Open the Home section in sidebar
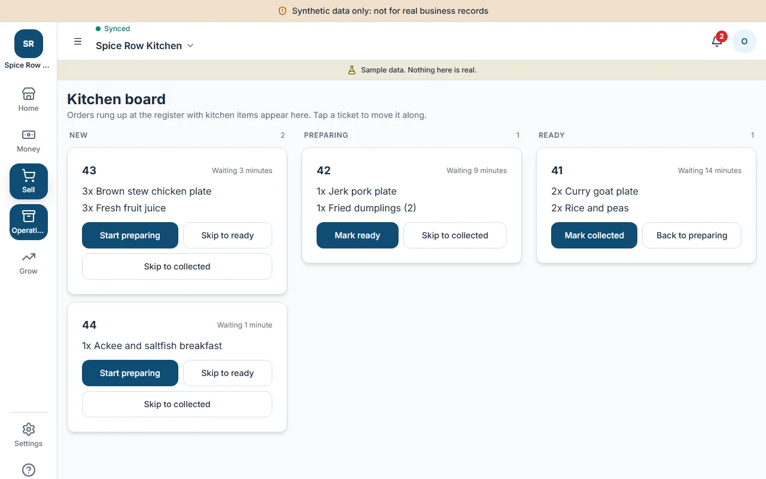 pos(28,100)
